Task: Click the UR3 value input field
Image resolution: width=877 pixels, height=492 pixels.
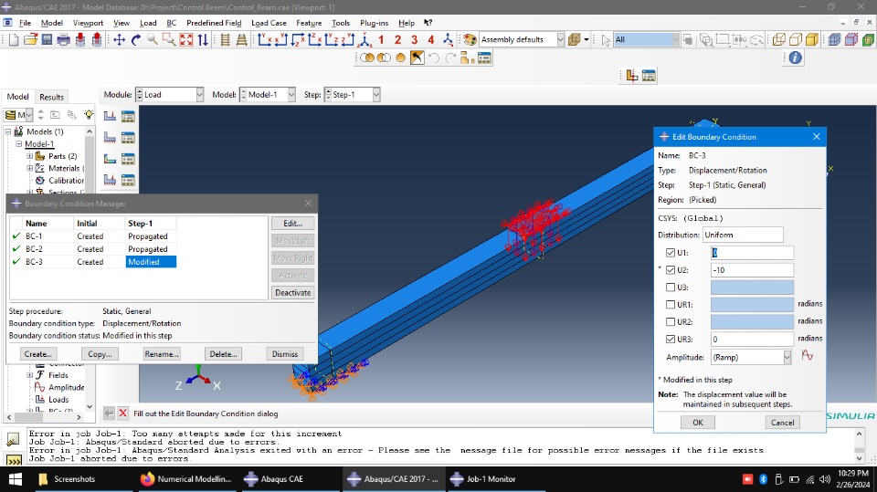Action: point(752,340)
